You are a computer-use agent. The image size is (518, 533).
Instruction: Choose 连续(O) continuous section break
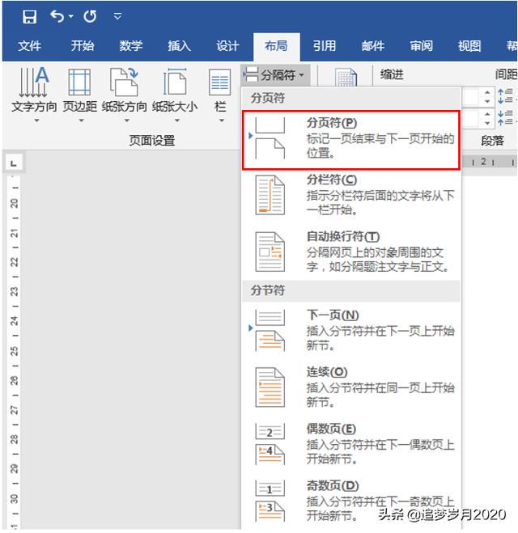pos(351,387)
